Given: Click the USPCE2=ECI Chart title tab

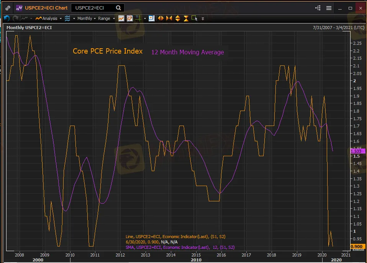Looking at the screenshot, I should 46,8.
